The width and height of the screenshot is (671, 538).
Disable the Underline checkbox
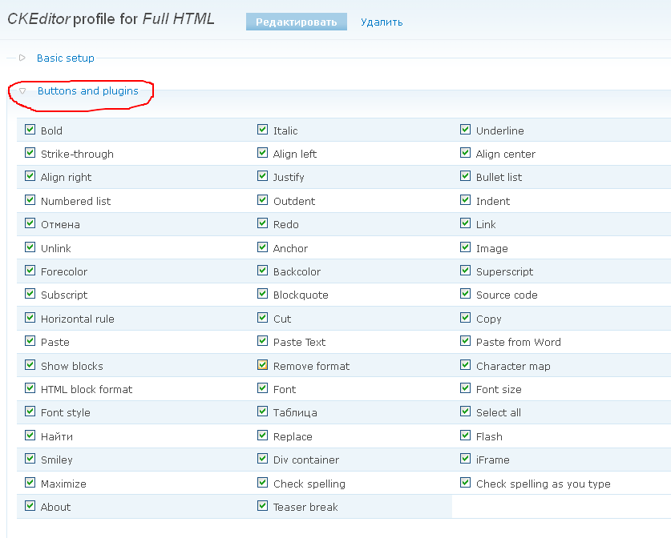pos(465,129)
